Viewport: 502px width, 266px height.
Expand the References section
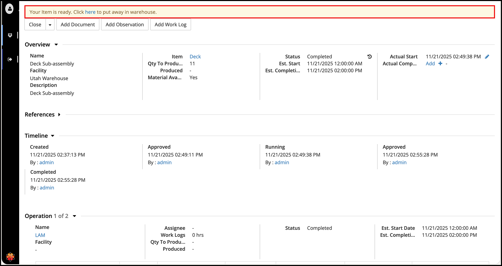coord(59,115)
